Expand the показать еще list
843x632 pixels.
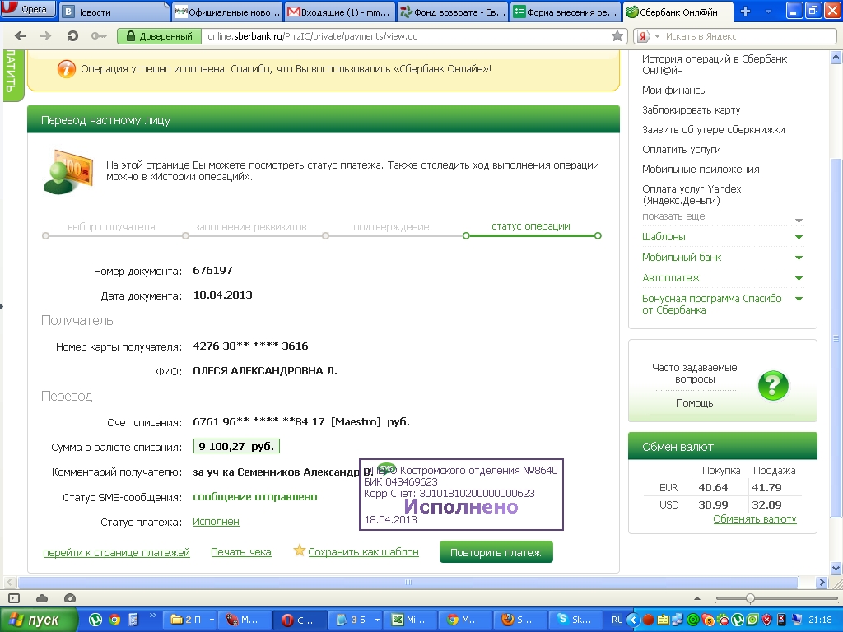(x=673, y=216)
